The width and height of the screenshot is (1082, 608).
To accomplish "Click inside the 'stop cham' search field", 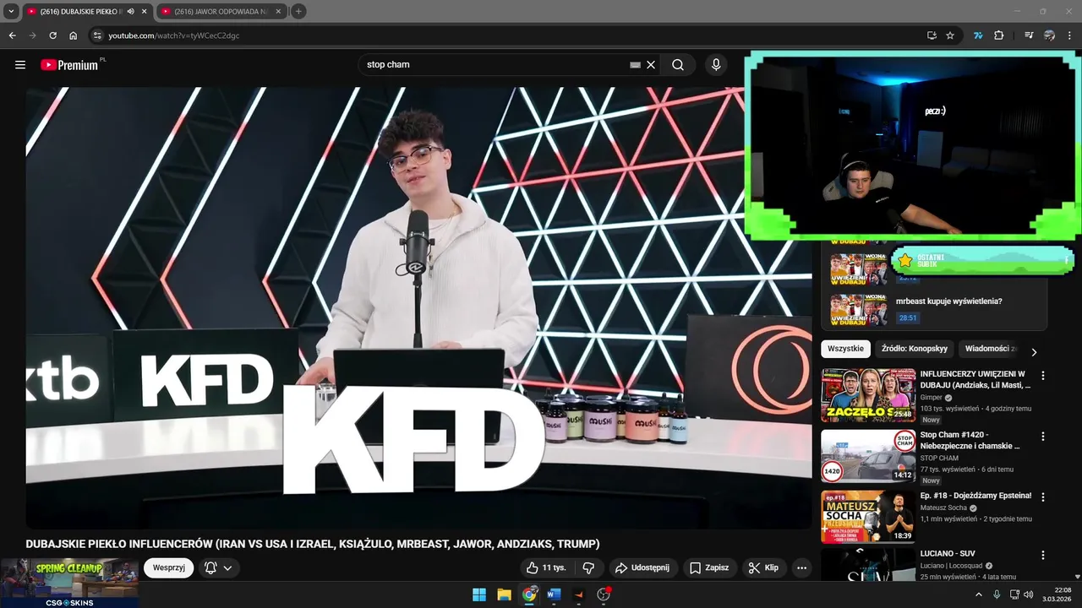I will 495,65.
